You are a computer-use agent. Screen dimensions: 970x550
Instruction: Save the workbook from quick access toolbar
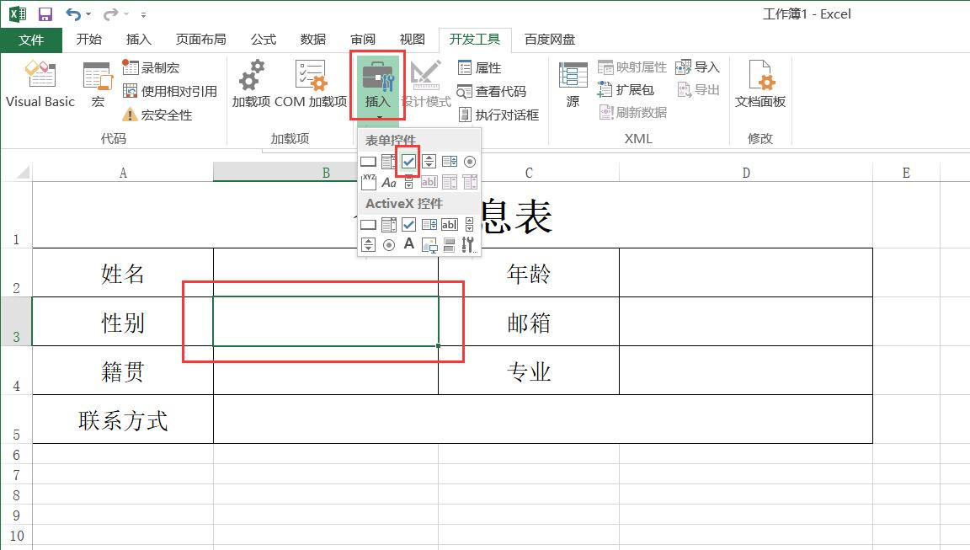45,13
